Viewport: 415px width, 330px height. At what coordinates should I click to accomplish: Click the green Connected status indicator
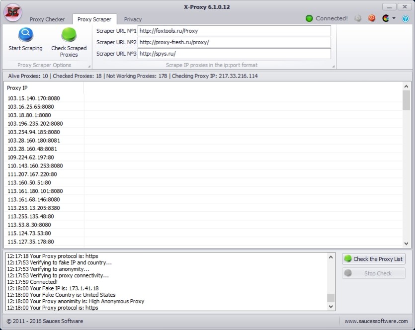pos(309,18)
